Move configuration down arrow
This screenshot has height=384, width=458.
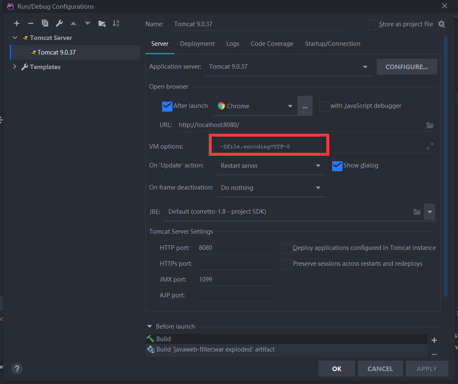click(x=88, y=23)
